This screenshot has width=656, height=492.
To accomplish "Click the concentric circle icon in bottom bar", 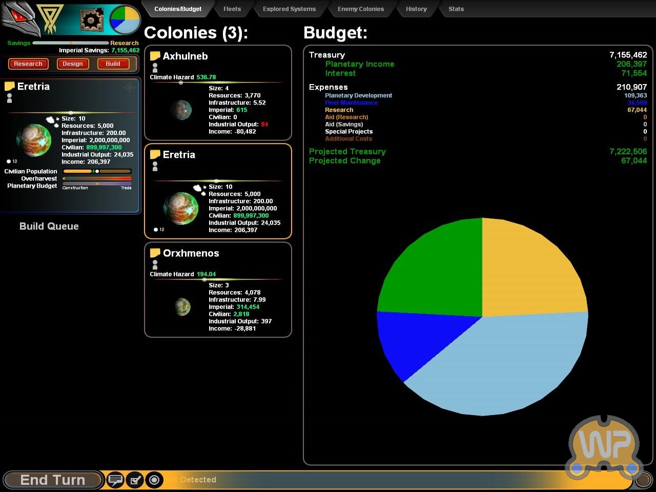I will pos(154,480).
